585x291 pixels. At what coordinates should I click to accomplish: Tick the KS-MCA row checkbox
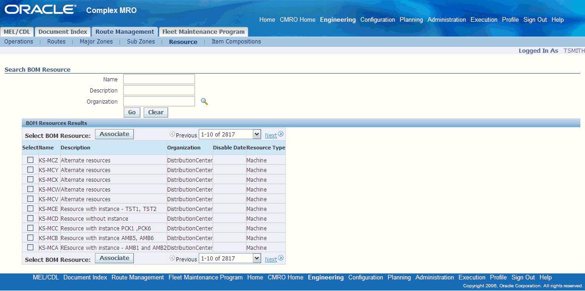tap(30, 247)
